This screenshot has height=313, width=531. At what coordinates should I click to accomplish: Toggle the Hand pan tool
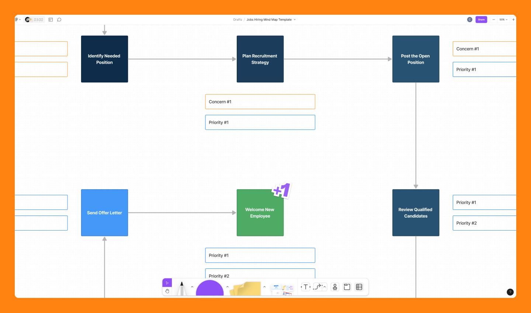coord(167,291)
